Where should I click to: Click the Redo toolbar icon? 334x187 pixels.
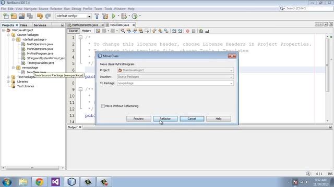[48, 16]
